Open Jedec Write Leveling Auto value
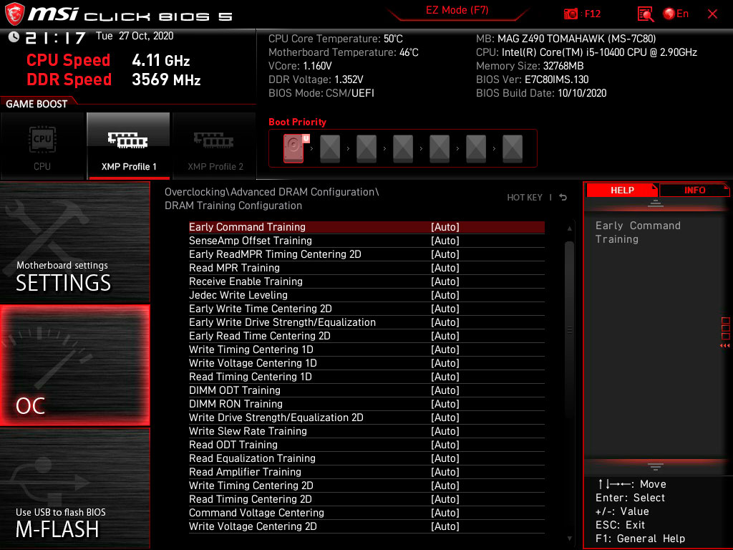Viewport: 733px width, 550px height. pos(445,294)
